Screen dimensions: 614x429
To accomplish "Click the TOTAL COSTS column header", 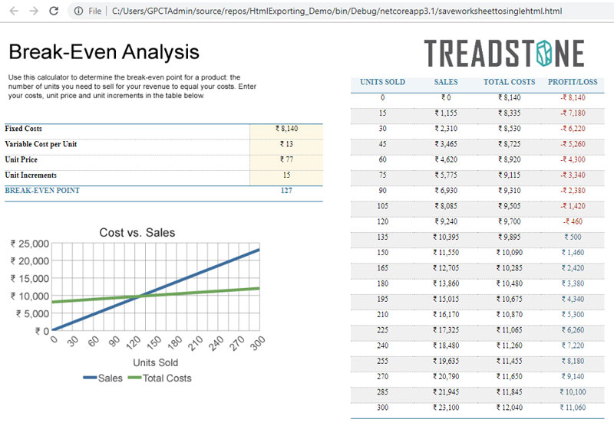I will click(510, 82).
